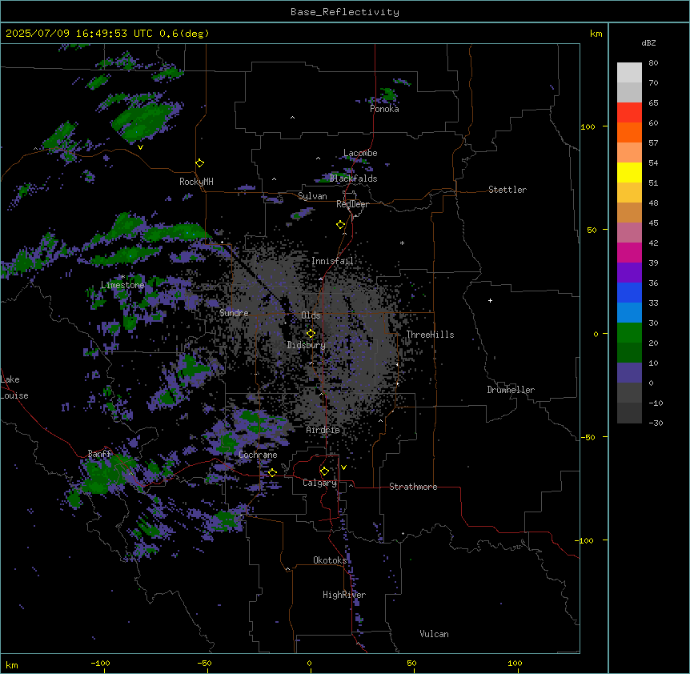This screenshot has width=690, height=674.
Task: Click the white asterisk east of RedDeer
Action: (x=402, y=243)
